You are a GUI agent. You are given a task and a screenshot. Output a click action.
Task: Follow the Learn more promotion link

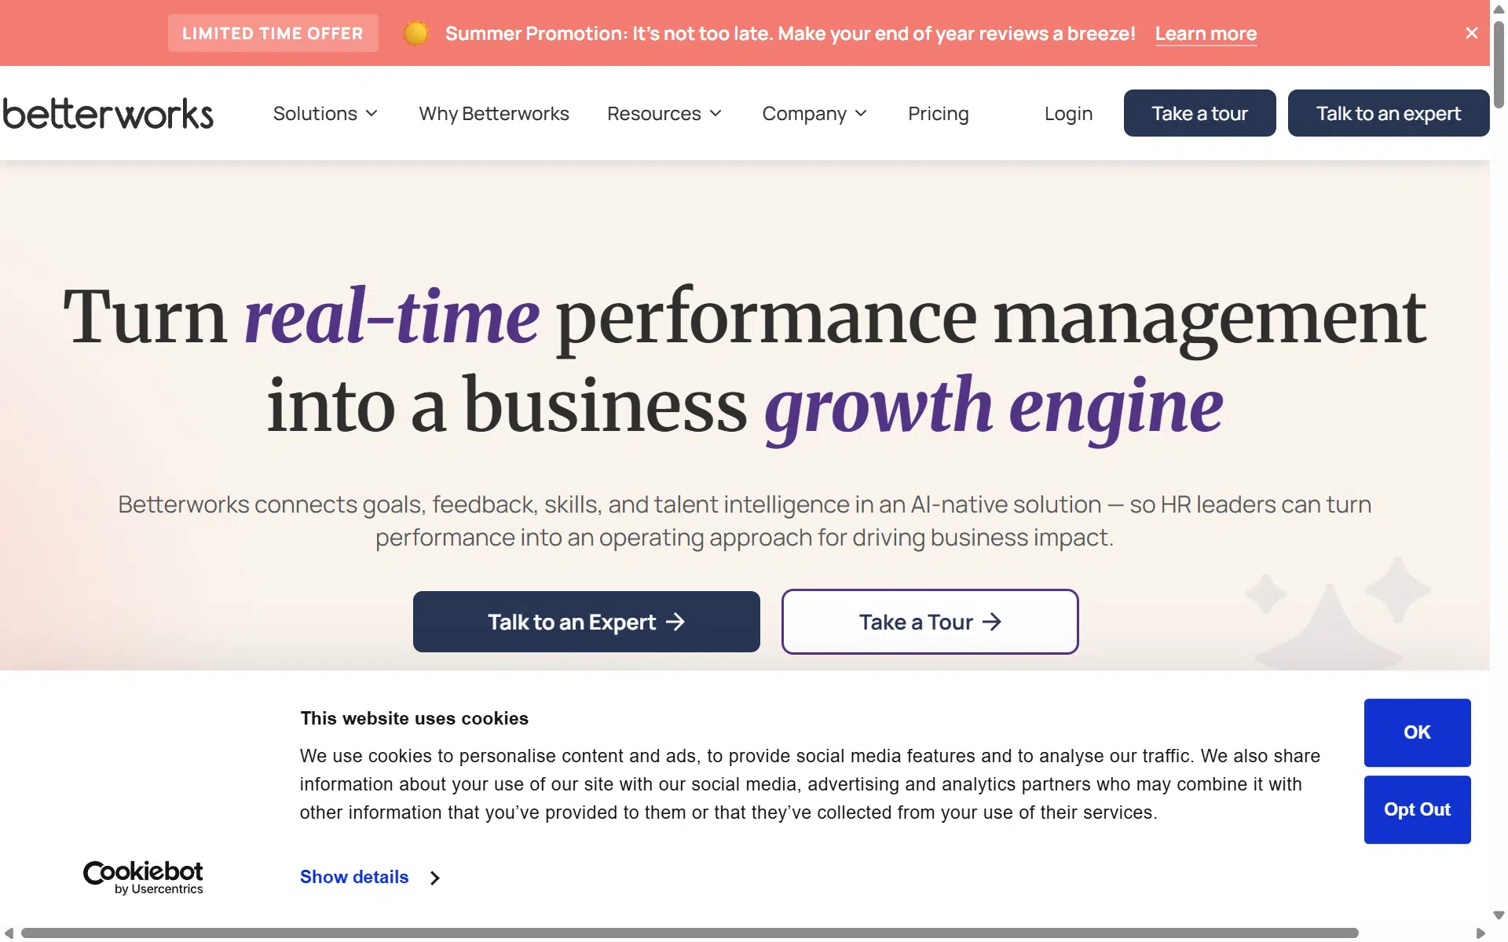pyautogui.click(x=1206, y=34)
